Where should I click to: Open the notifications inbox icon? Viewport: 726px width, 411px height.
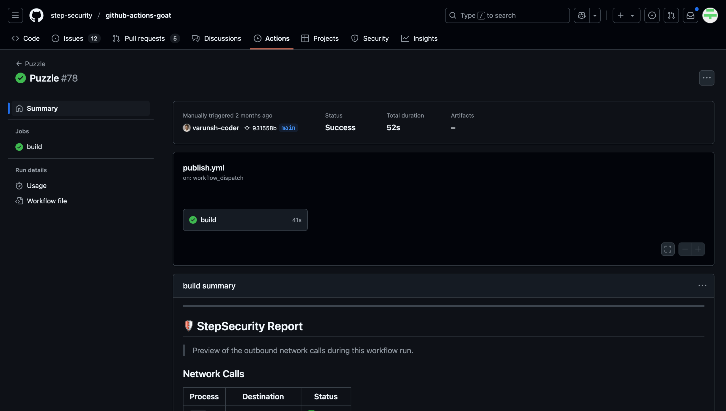pos(690,15)
